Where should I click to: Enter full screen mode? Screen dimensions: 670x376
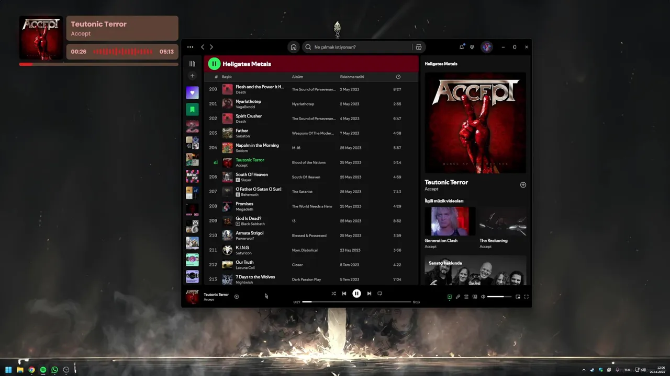526,297
